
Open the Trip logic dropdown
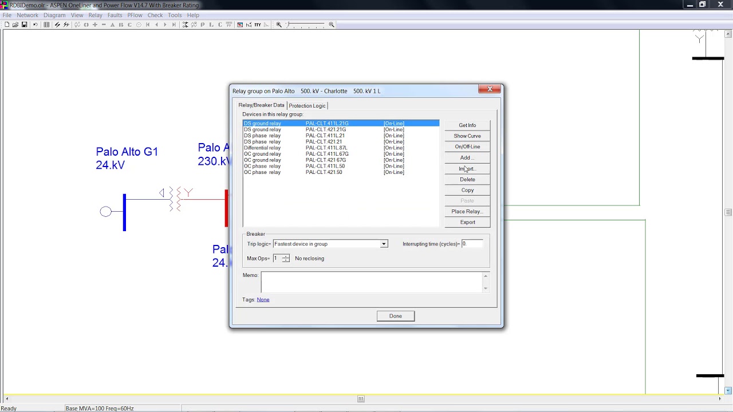pyautogui.click(x=384, y=244)
